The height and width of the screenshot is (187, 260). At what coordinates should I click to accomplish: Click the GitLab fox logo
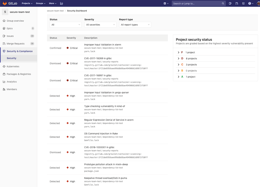tap(5, 3)
